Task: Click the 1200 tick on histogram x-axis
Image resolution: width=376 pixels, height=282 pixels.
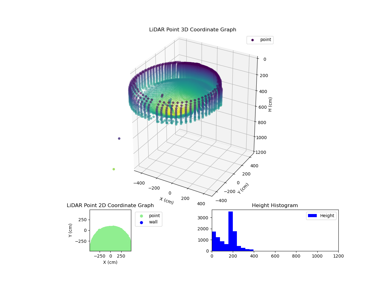Action: click(x=338, y=256)
